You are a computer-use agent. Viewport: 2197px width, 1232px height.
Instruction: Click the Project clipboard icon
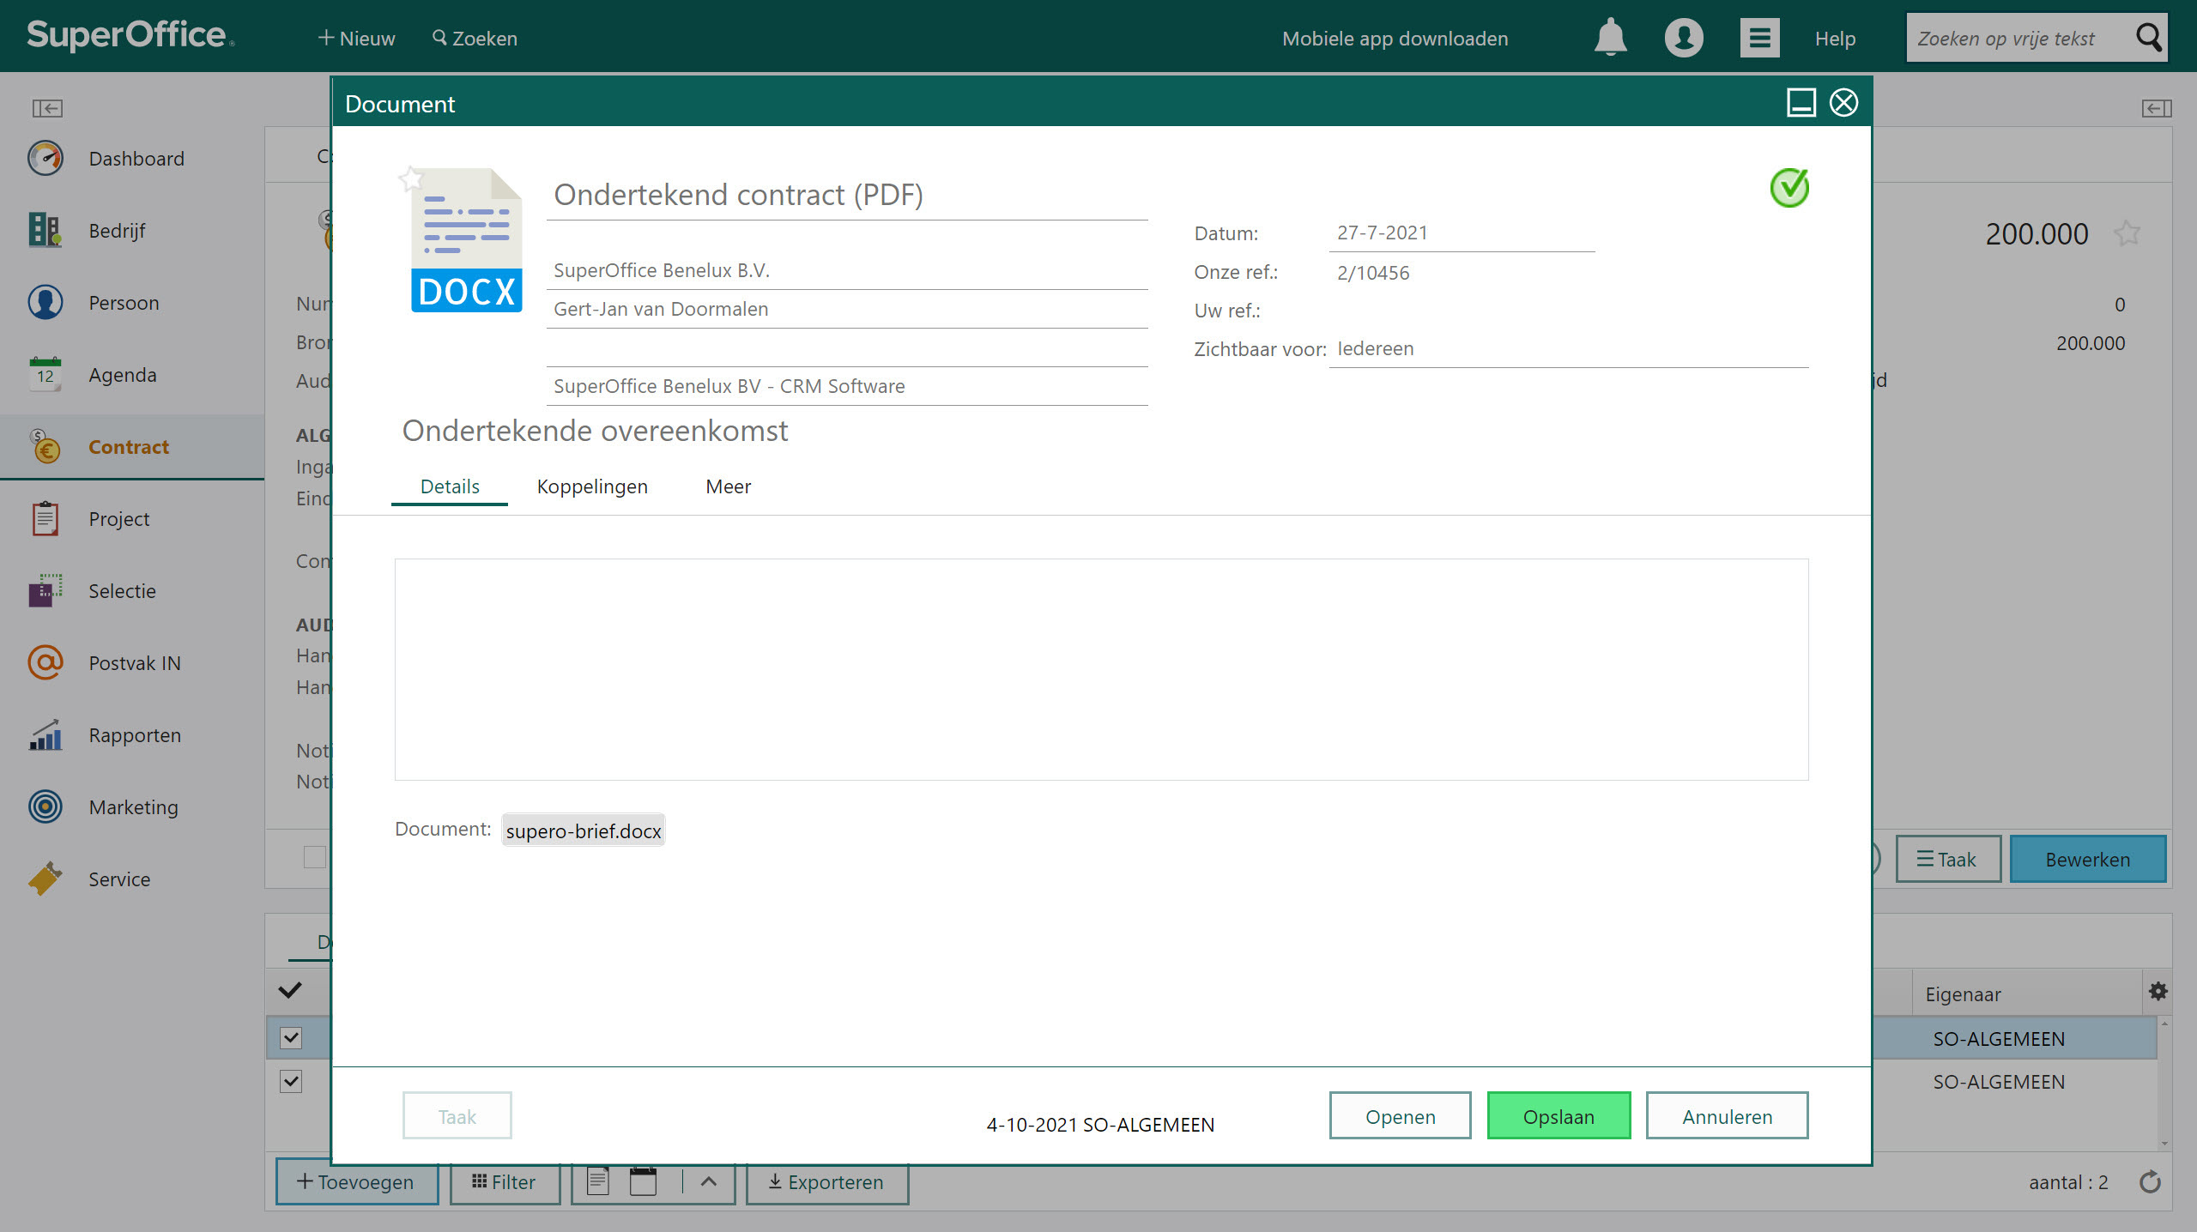pyautogui.click(x=45, y=519)
